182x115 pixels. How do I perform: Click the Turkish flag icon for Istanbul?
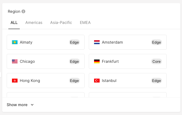pyautogui.click(x=97, y=81)
